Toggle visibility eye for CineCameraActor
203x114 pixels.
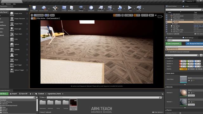coord(167,16)
